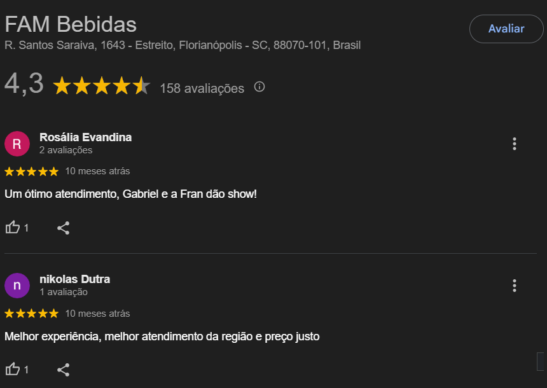Click the Avaliar button

506,29
